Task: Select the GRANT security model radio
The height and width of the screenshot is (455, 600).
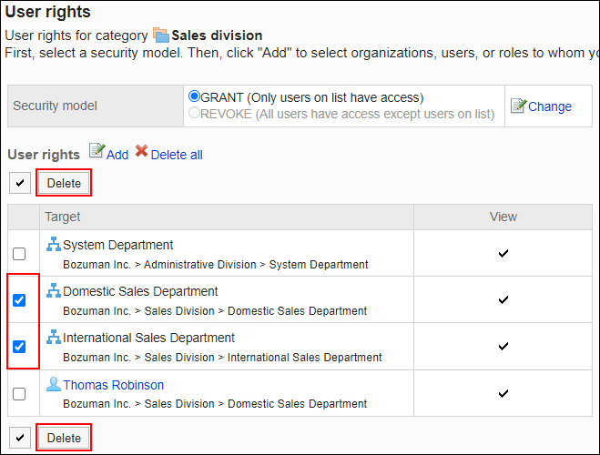Action: (x=195, y=96)
